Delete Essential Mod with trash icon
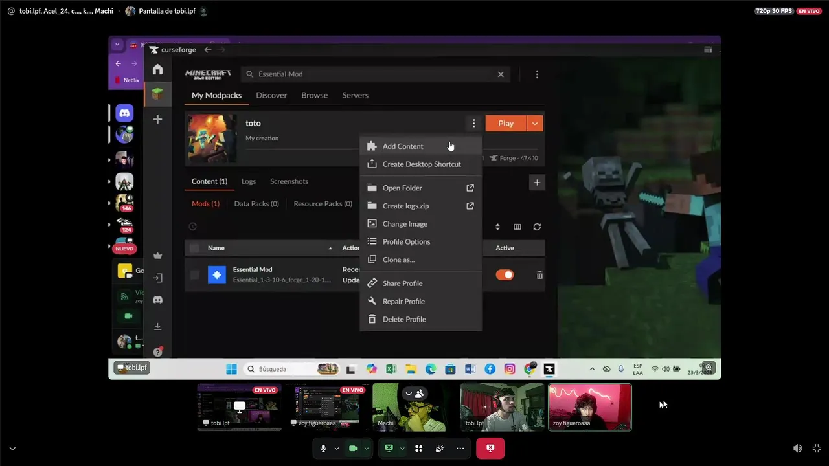829x466 pixels. [x=539, y=275]
